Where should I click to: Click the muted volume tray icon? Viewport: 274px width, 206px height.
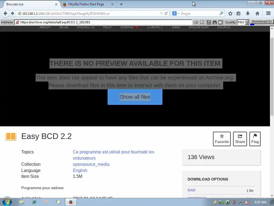247,202
